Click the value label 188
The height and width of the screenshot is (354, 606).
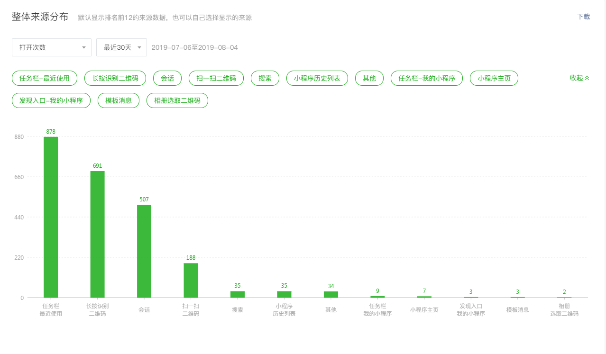[191, 258]
